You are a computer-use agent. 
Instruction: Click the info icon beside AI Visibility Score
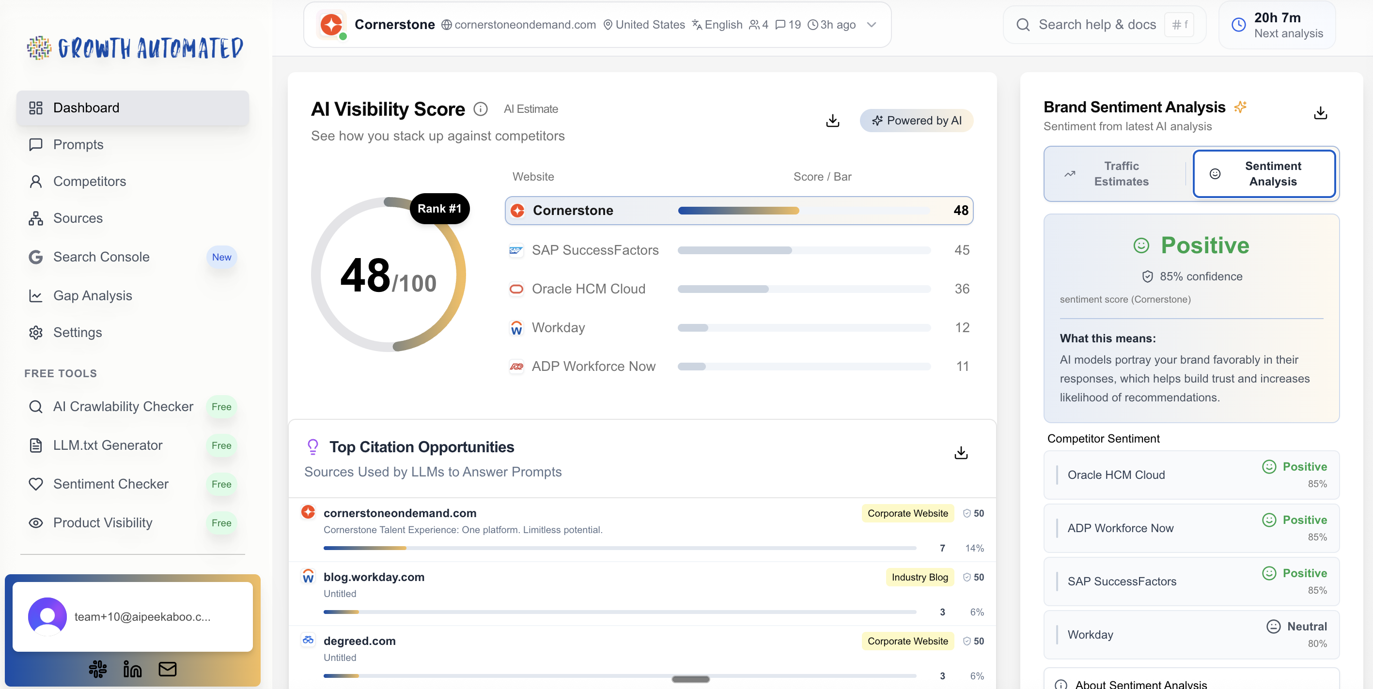pyautogui.click(x=480, y=109)
